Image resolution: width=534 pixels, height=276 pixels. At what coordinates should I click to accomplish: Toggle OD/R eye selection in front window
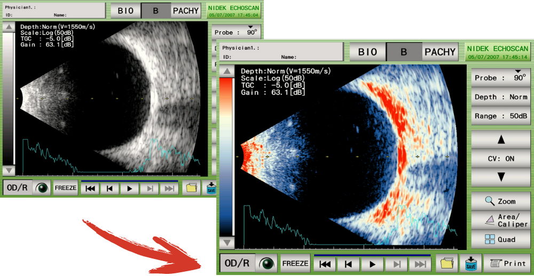point(238,263)
